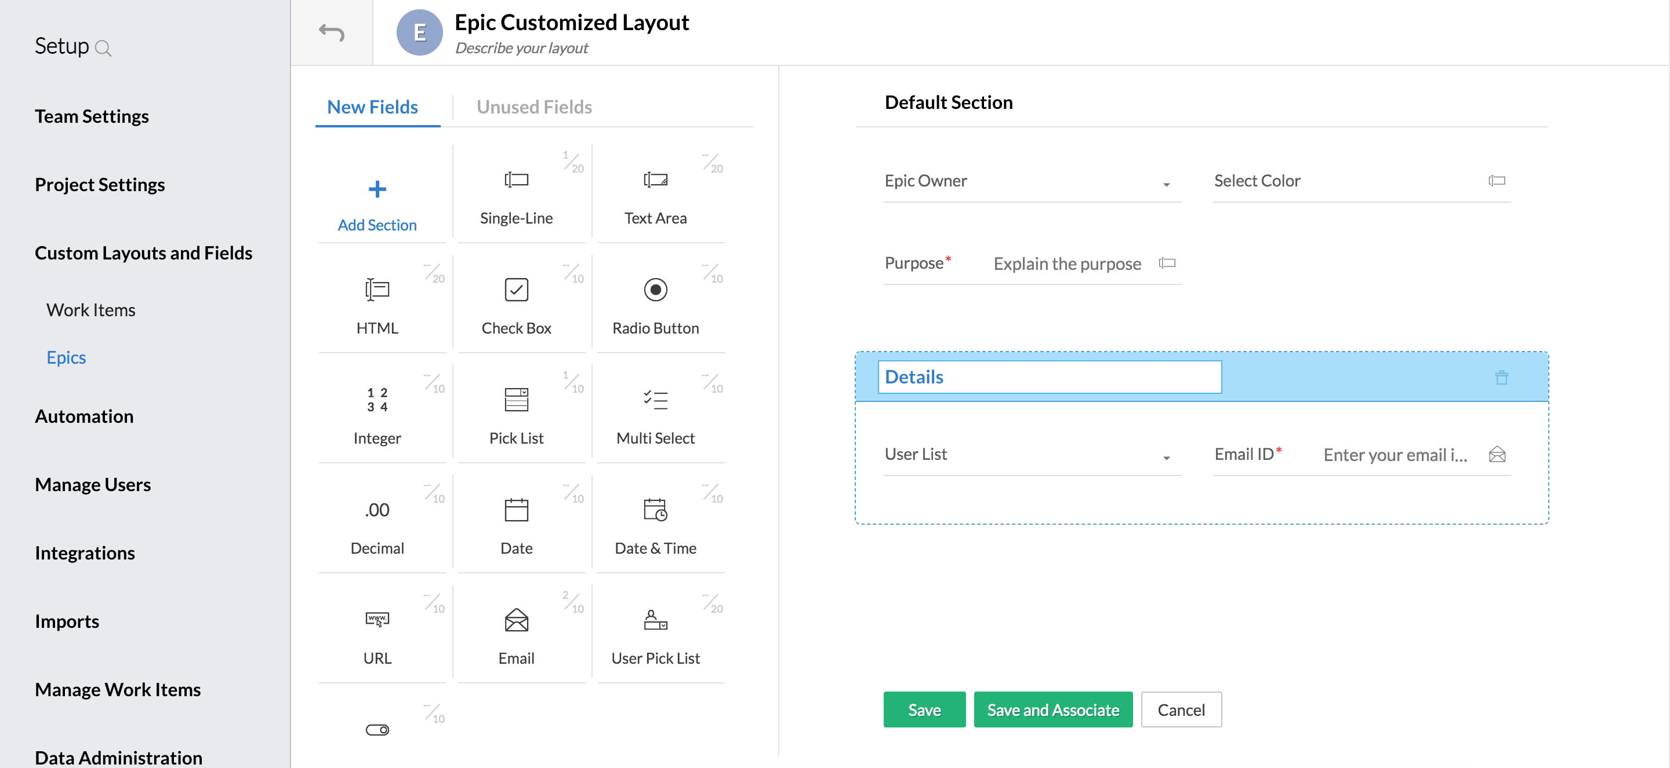Delete the Details section via trash icon
The height and width of the screenshot is (768, 1670).
coord(1501,378)
